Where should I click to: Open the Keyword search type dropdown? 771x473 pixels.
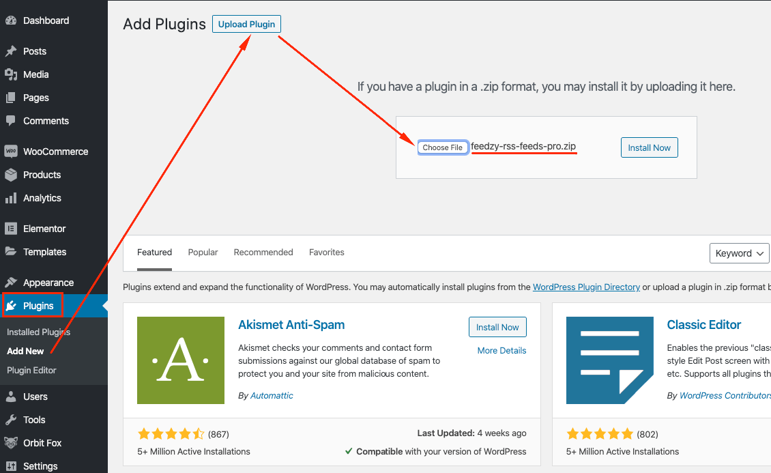740,253
